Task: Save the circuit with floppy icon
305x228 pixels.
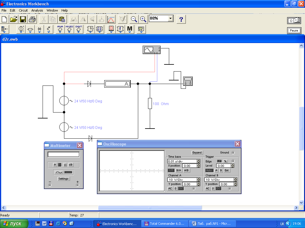Action: (x=23, y=19)
